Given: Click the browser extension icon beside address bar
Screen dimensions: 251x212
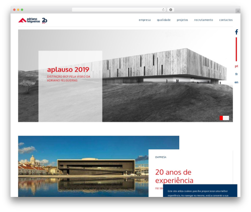Looking at the screenshot, I should (171, 10).
